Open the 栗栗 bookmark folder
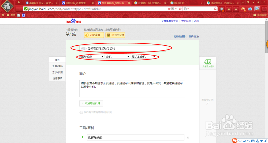The width and height of the screenshot is (268, 143). click(11, 15)
